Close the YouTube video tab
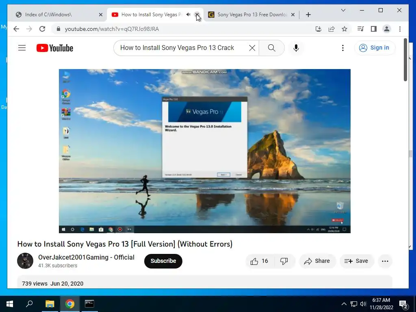 coord(197,15)
